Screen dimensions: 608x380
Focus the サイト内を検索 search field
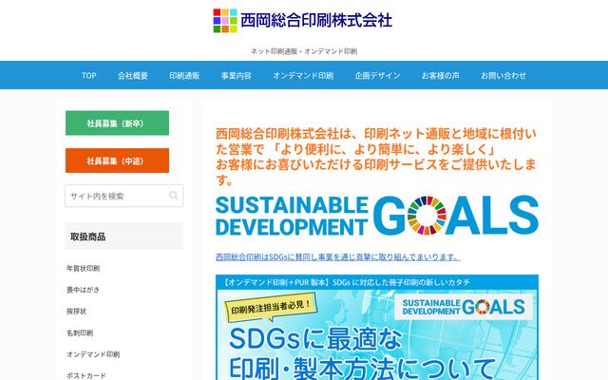pyautogui.click(x=123, y=196)
